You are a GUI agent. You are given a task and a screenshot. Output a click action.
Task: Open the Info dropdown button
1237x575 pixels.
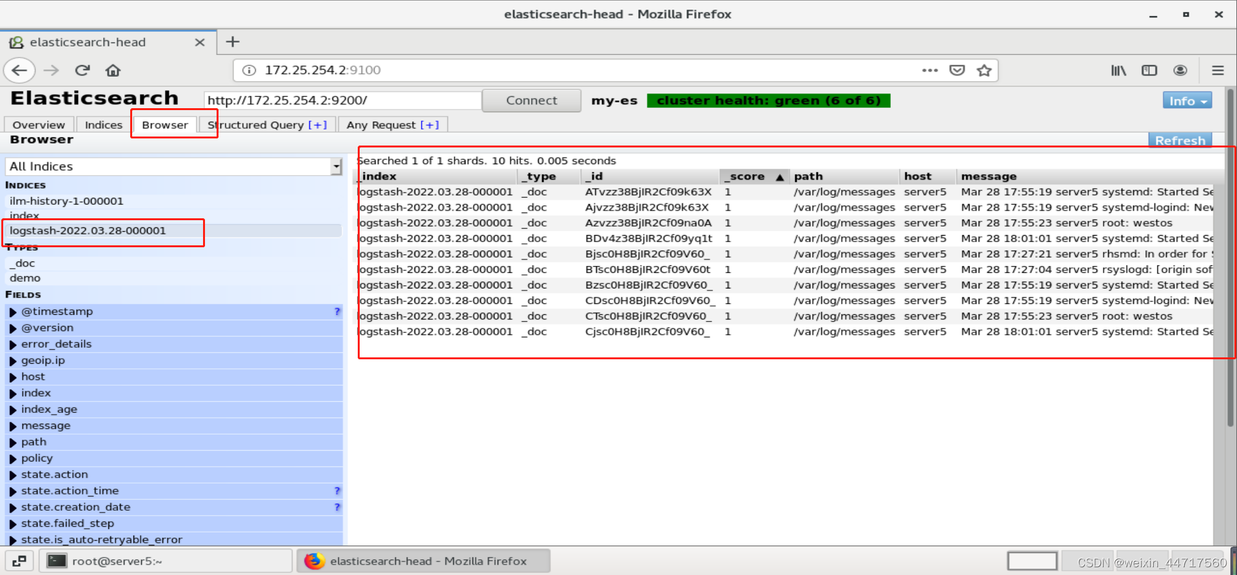(x=1187, y=100)
